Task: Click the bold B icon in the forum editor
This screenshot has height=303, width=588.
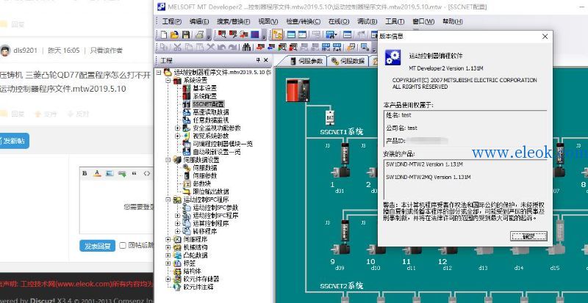Action: [85, 173]
